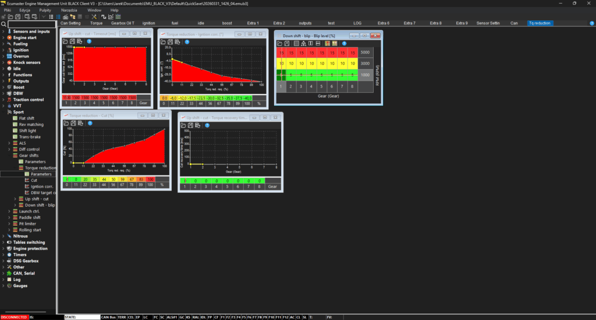
Task: Switch to the LOG desktop tab
Action: pos(357,23)
